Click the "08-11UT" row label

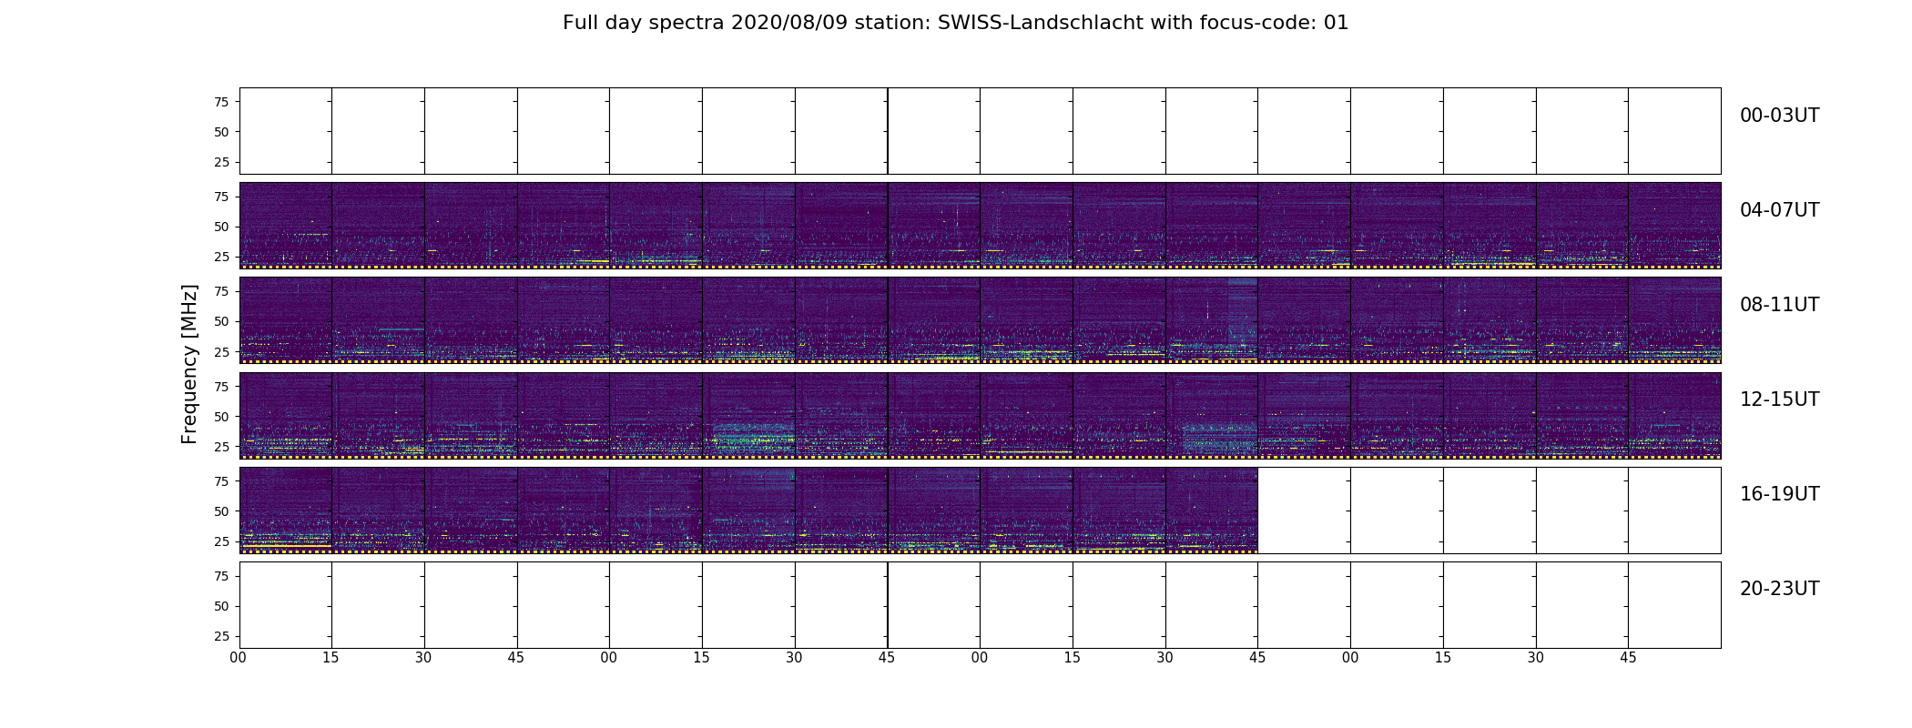(x=1779, y=305)
